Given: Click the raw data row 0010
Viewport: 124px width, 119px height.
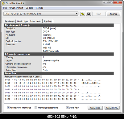Looking at the screenshot, I should (53, 83).
